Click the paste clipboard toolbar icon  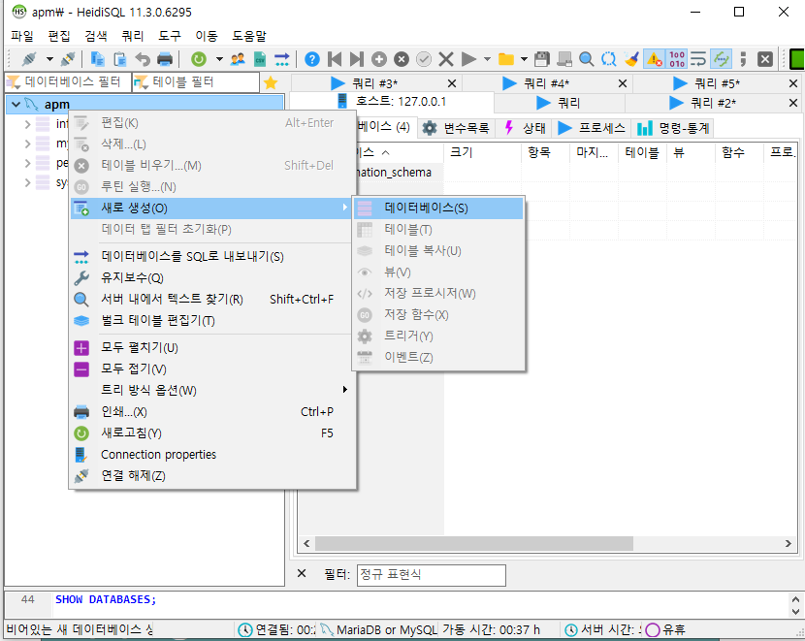tap(119, 59)
